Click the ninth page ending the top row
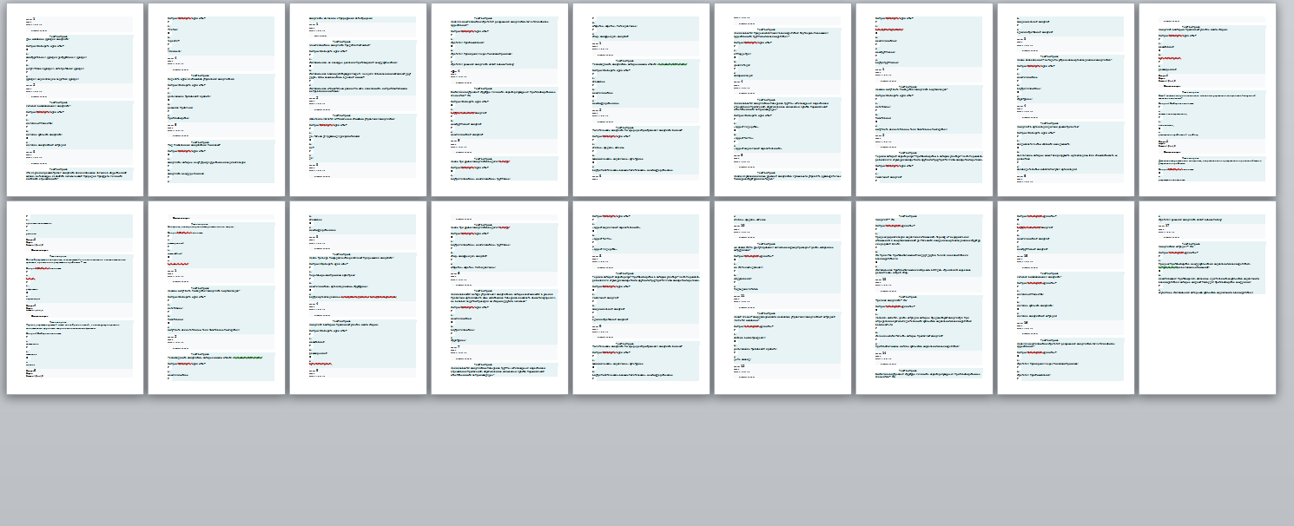The height and width of the screenshot is (526, 1294). point(1207,100)
